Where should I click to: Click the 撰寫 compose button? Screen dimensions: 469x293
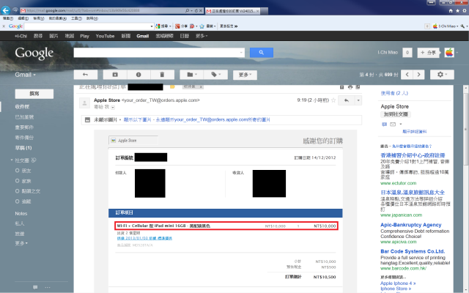coord(34,94)
